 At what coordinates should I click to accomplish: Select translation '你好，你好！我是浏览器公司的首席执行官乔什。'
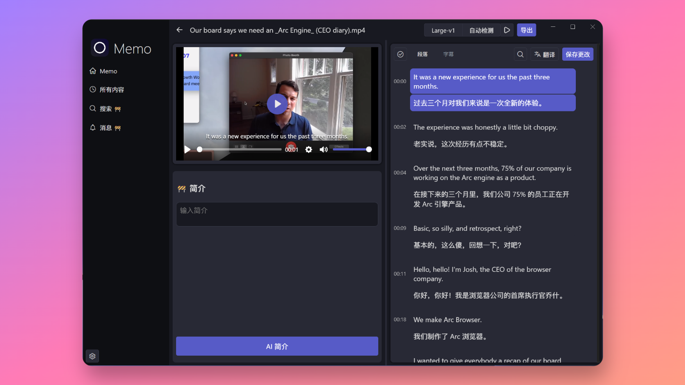tap(489, 295)
